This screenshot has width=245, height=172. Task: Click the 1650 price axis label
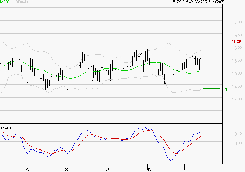(237, 35)
